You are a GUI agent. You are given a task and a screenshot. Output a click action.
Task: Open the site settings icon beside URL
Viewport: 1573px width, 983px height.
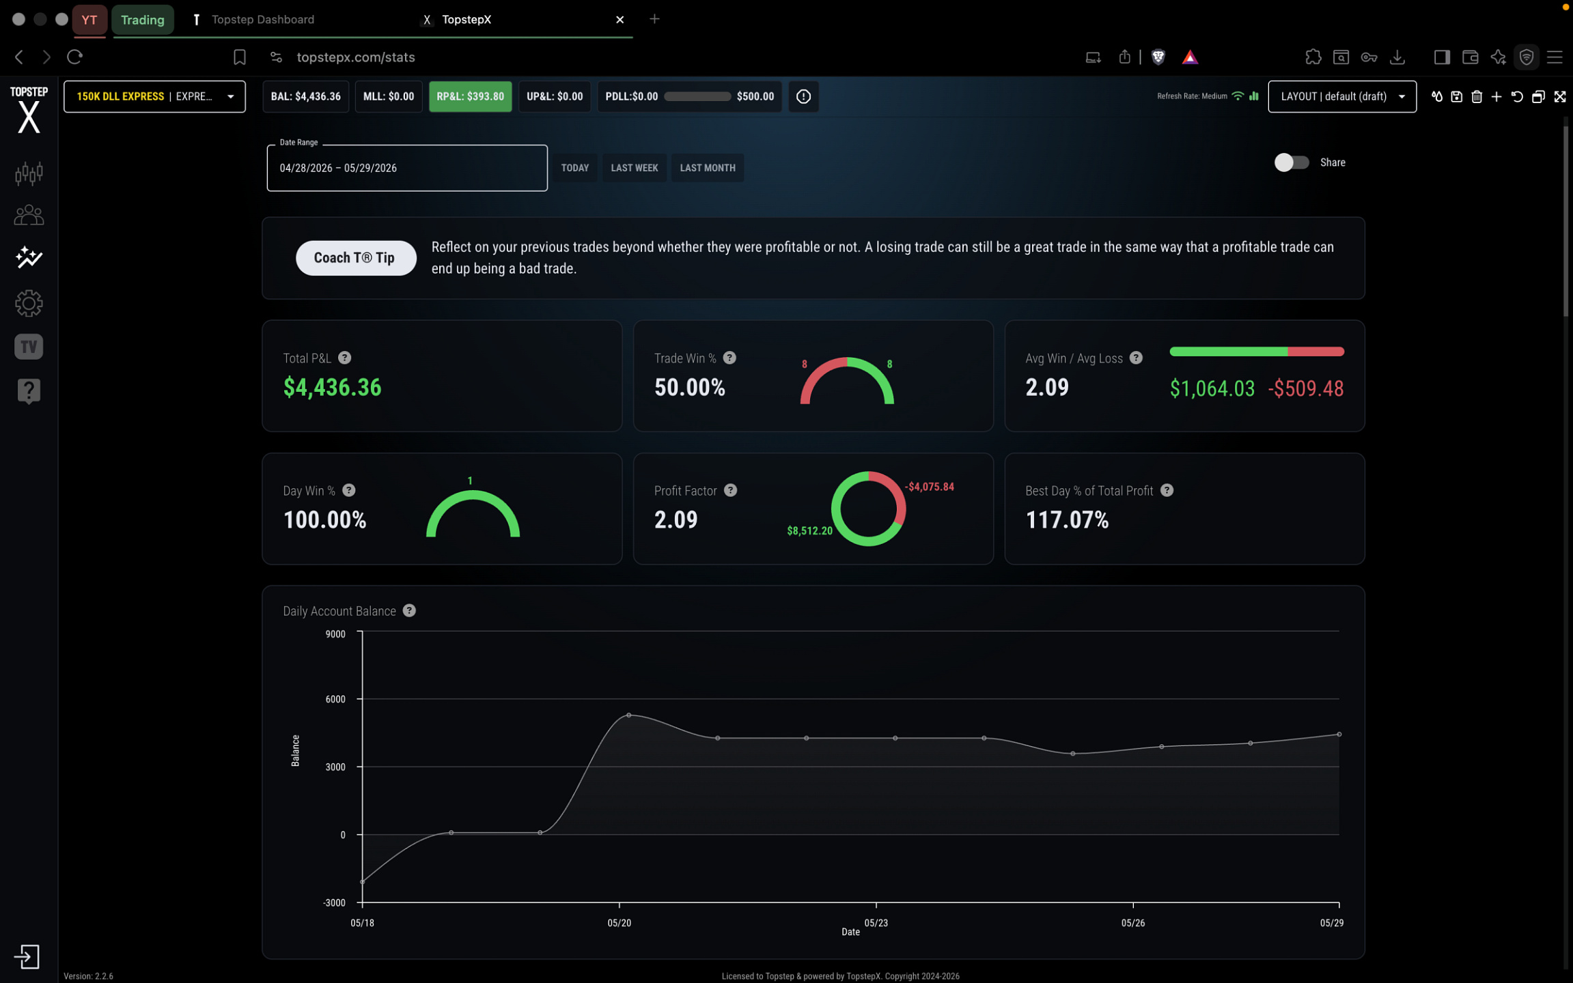pos(276,57)
